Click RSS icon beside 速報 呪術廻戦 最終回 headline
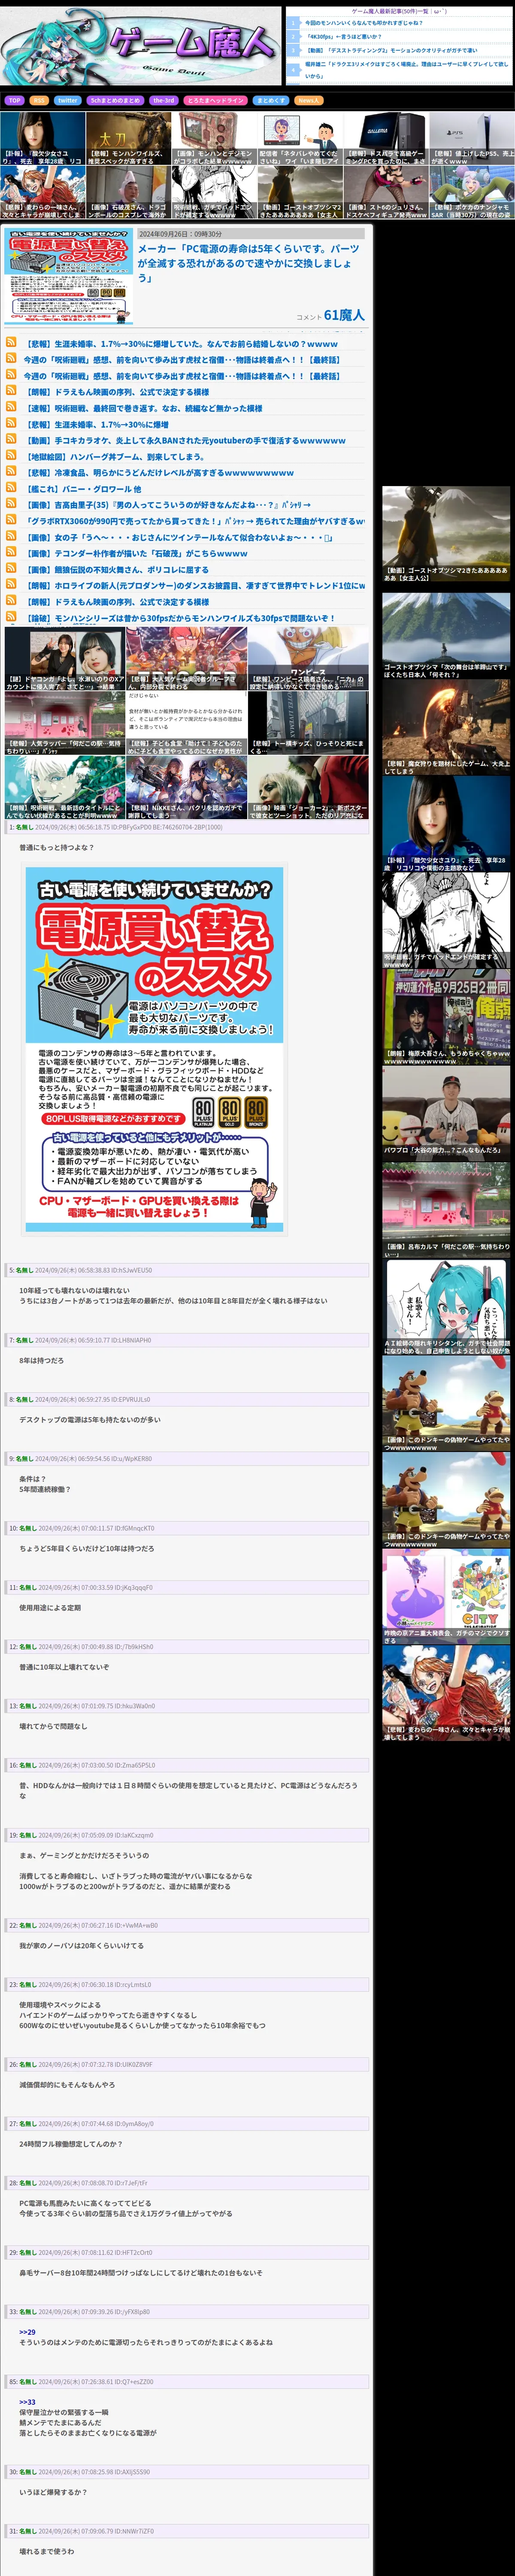 [x=11, y=408]
